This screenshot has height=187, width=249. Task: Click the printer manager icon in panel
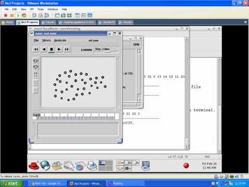point(92,165)
